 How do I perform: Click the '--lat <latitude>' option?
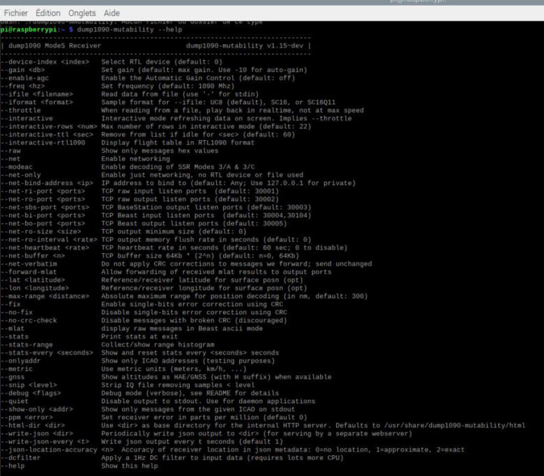point(33,280)
